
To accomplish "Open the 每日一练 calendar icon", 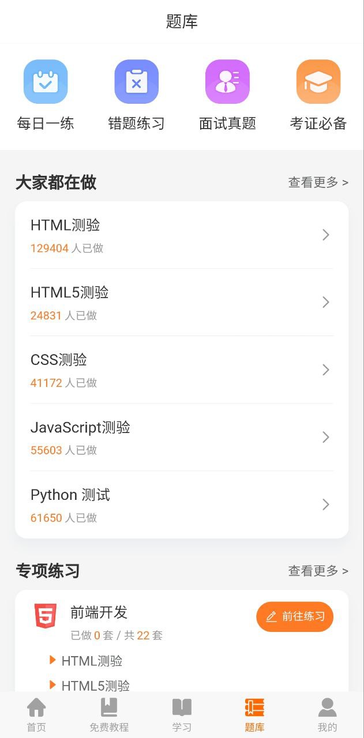I will pos(46,82).
